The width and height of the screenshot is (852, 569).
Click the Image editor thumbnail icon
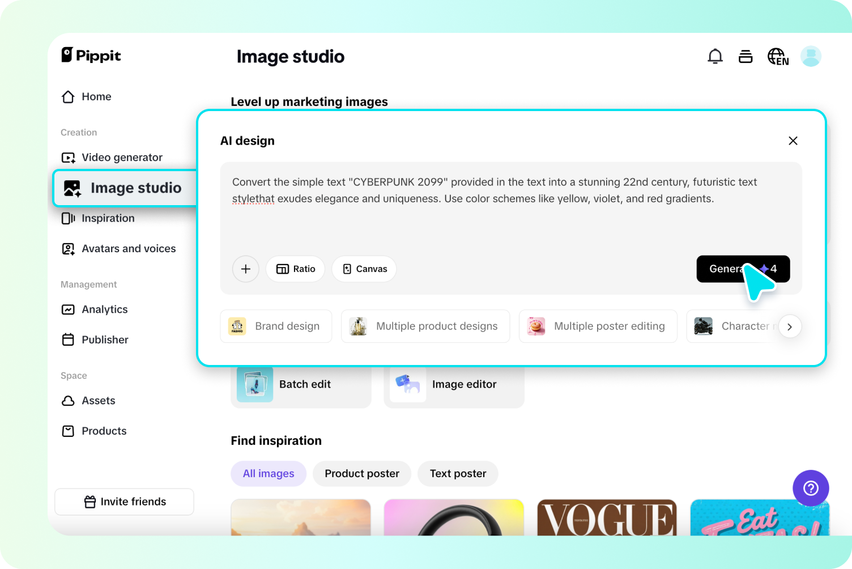coord(408,384)
